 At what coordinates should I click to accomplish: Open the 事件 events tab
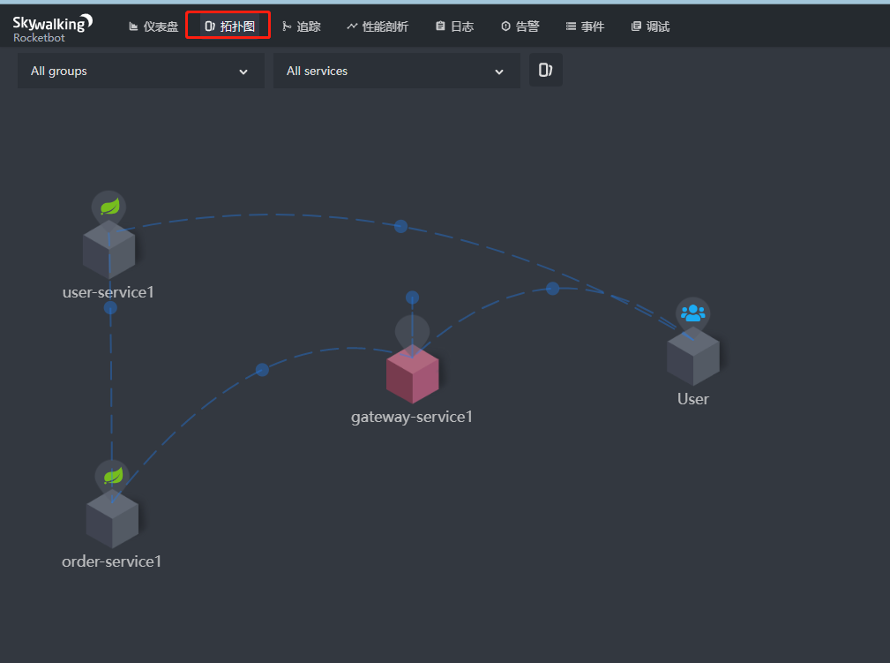585,26
